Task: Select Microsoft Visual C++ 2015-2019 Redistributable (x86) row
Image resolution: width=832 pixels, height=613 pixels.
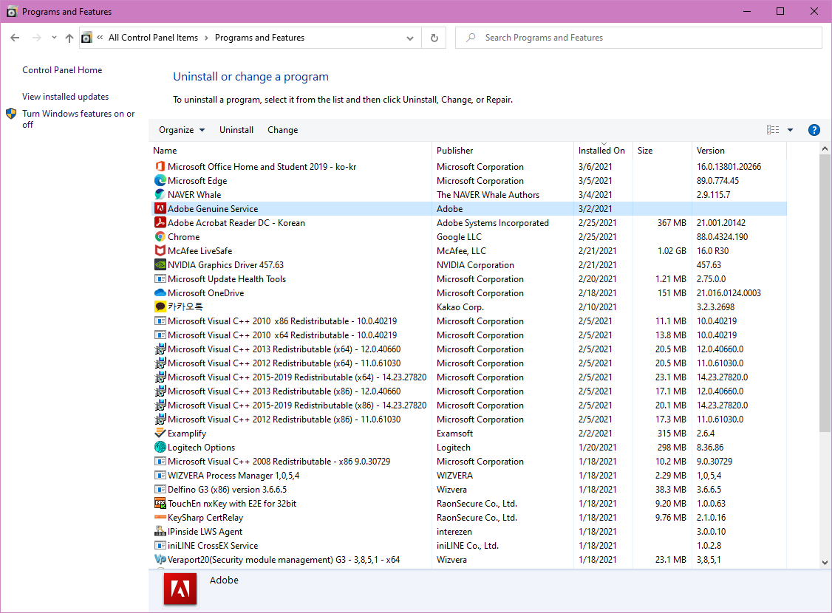Action: click(468, 405)
